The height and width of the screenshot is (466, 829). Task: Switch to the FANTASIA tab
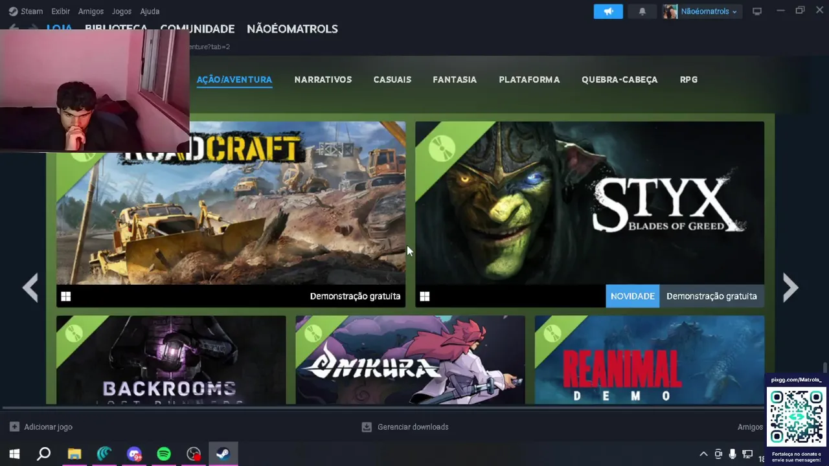[455, 80]
